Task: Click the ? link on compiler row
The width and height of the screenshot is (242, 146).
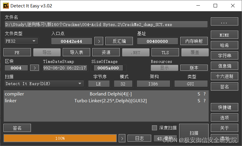Action: [x=204, y=94]
